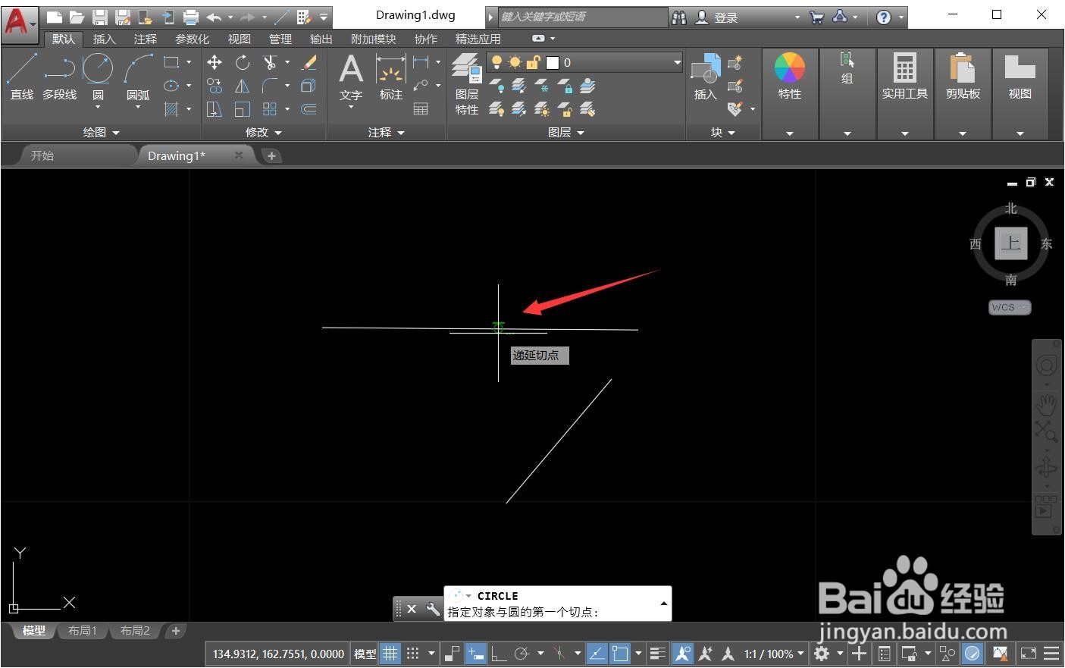Screen dimensions: 1065x668
Task: Switch to the Layout1 (布局1) tab
Action: 83,631
